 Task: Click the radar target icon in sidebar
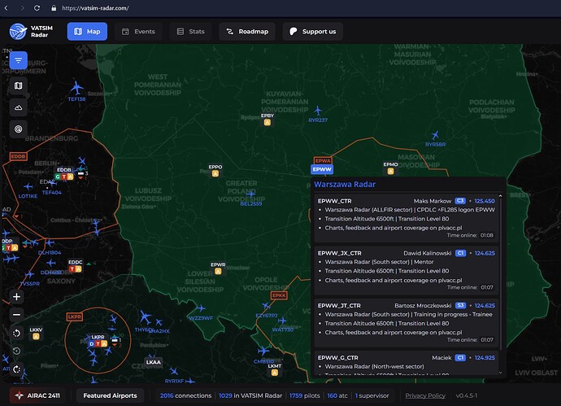(x=18, y=129)
